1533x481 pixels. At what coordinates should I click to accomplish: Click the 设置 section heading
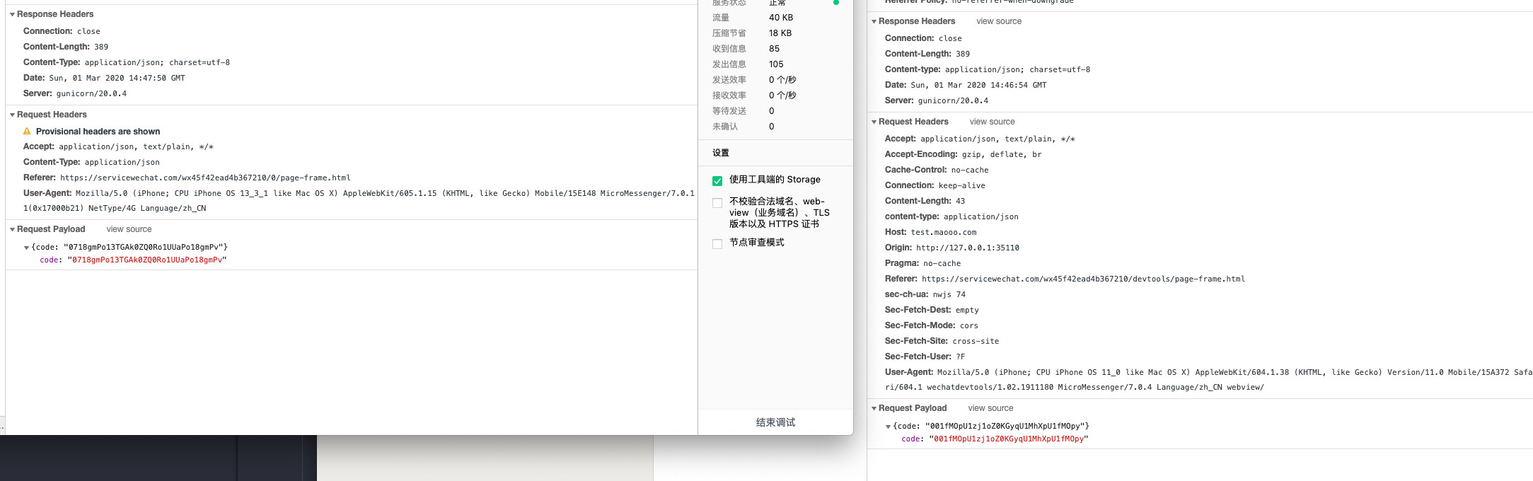[x=720, y=153]
